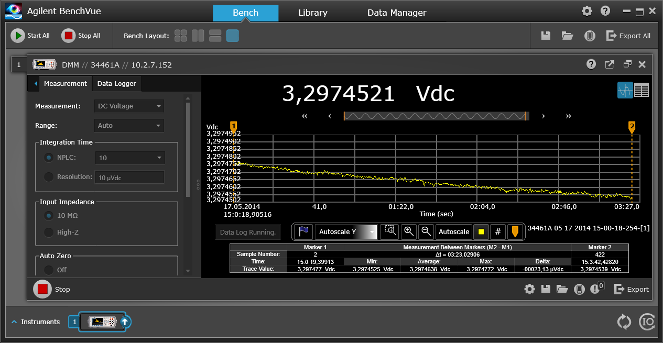Select the High-Z input impedance option
Screen dimensions: 663x343
coord(49,232)
